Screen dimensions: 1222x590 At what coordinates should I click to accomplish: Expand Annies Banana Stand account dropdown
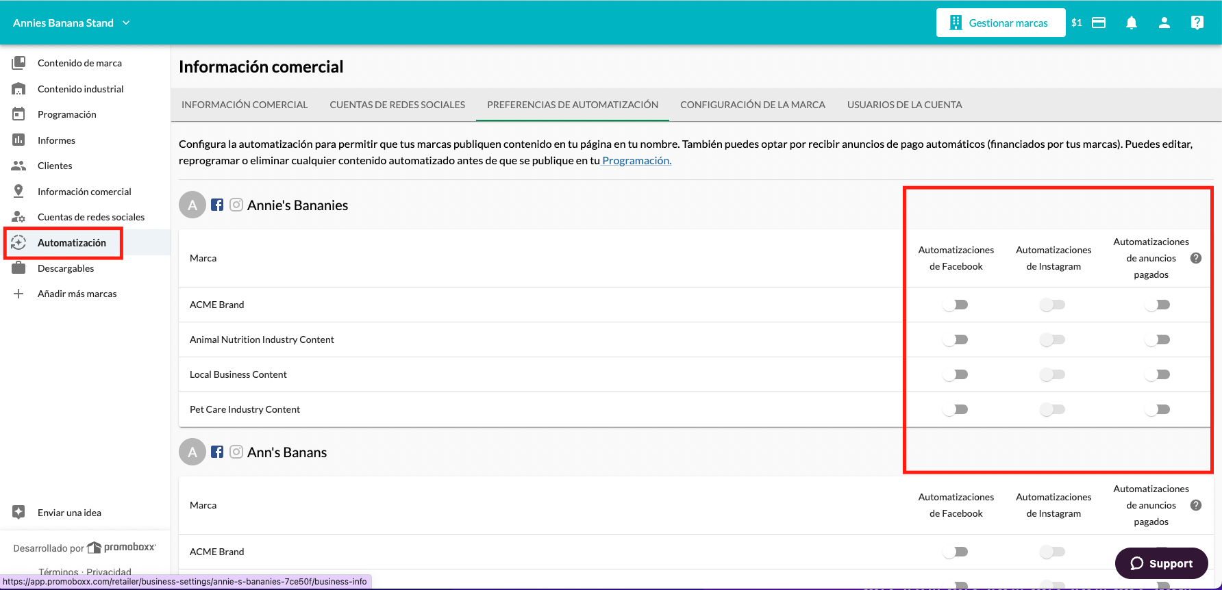[71, 23]
